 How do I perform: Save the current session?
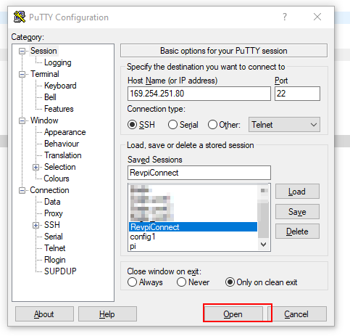point(297,212)
